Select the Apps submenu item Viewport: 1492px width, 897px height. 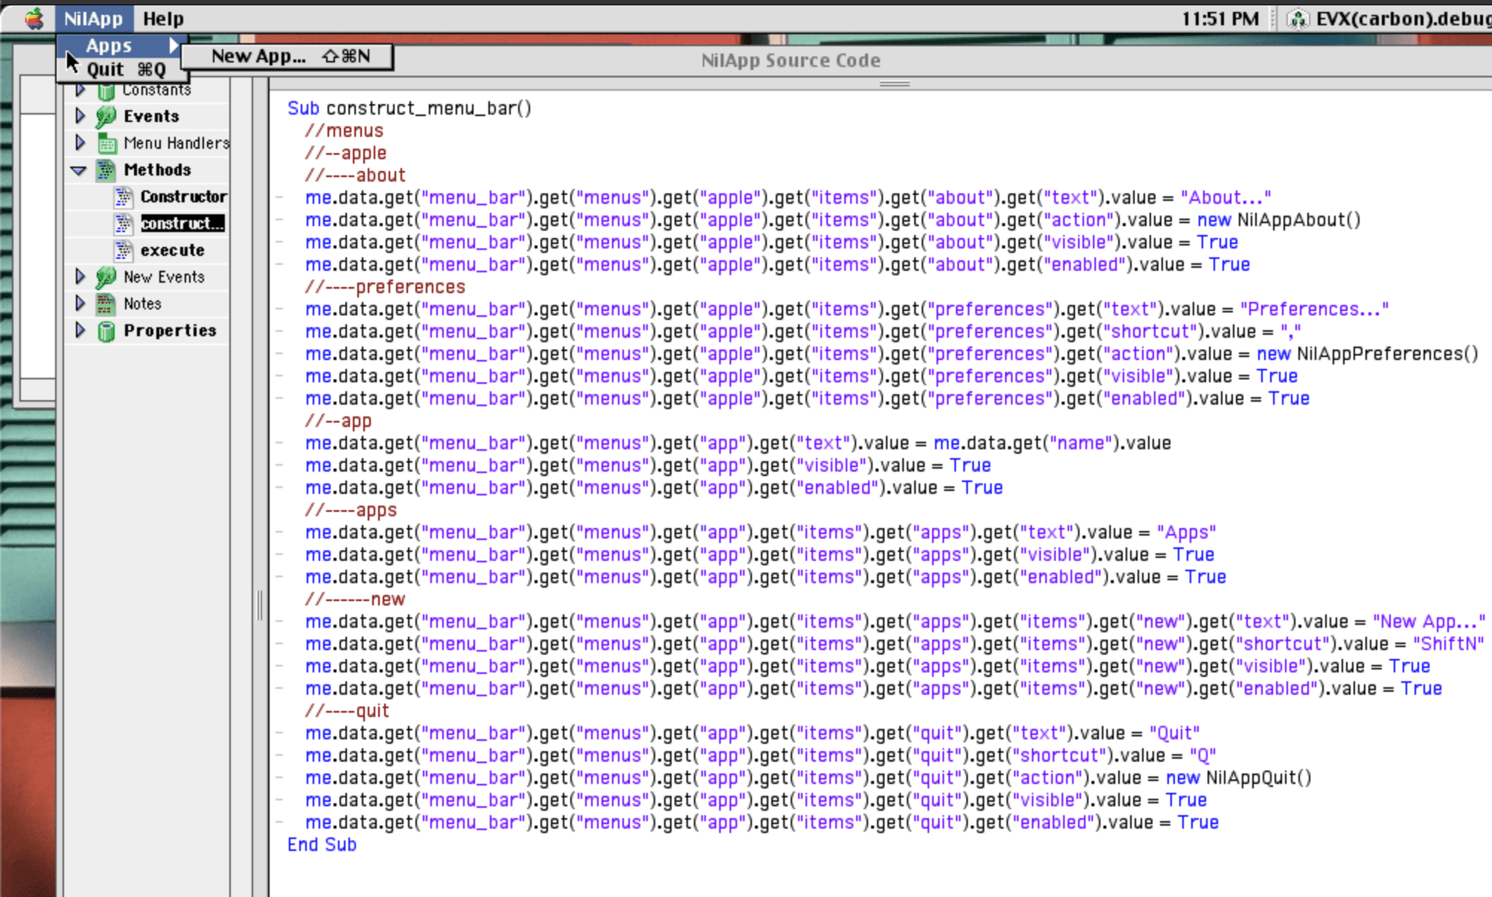tap(122, 45)
